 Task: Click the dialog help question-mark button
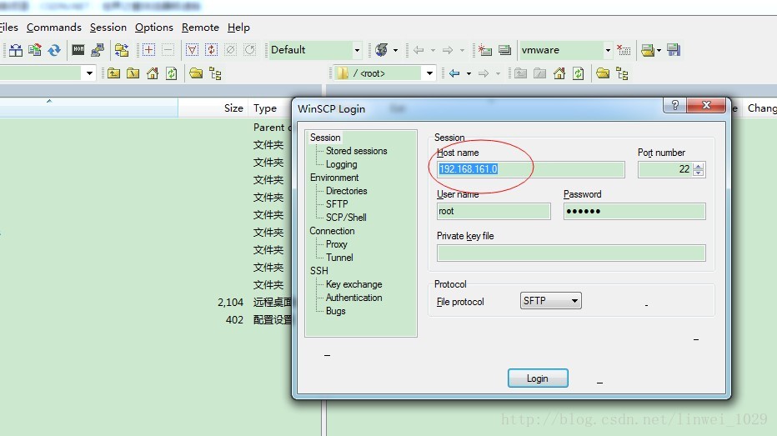[x=675, y=105]
